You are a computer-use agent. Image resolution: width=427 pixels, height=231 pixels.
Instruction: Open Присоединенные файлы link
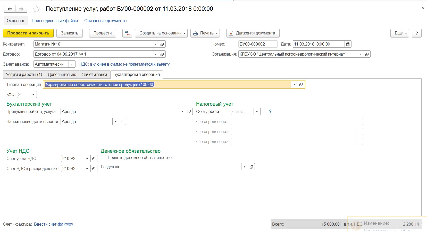[55, 21]
